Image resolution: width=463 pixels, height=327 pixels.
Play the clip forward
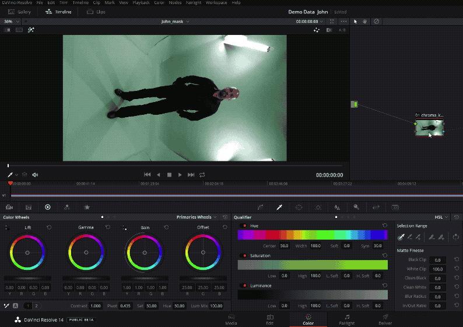[x=180, y=175]
